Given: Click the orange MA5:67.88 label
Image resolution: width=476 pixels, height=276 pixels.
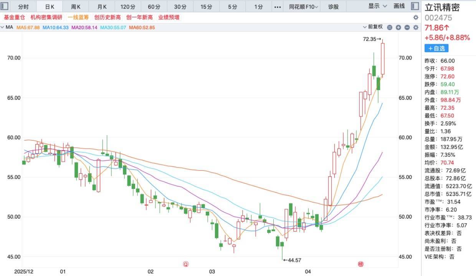Looking at the screenshot, I should 28,27.
